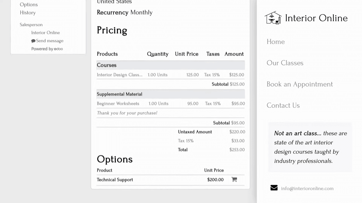
Task: Click the Send message chat bubble icon
Action: coord(33,41)
